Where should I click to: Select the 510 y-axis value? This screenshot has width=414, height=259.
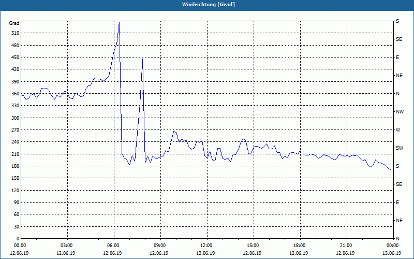click(x=15, y=33)
